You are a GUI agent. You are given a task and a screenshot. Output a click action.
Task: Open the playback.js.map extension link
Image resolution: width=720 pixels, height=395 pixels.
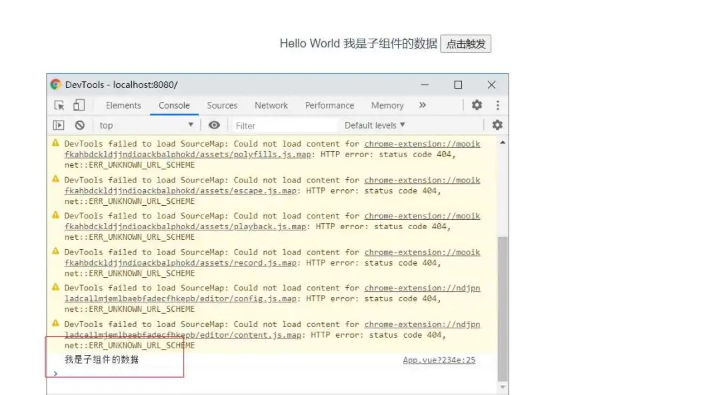tap(272, 221)
